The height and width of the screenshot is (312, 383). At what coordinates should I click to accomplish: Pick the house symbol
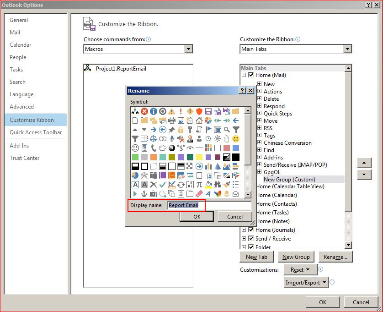coord(199,120)
